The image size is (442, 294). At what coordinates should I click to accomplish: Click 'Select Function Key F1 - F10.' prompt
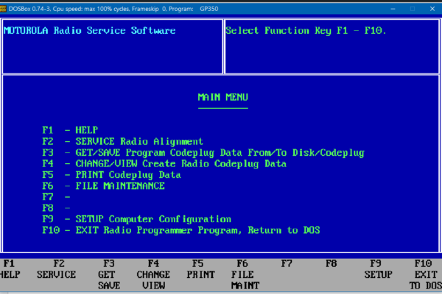coord(306,30)
